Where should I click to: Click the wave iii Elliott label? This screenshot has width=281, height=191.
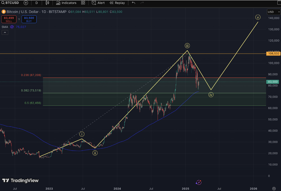[187, 46]
